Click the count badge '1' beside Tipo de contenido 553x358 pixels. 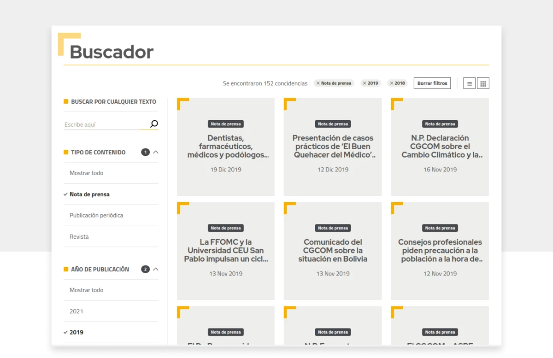pos(146,152)
